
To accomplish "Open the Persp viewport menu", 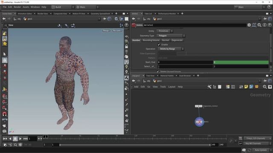I will (x=106, y=31).
